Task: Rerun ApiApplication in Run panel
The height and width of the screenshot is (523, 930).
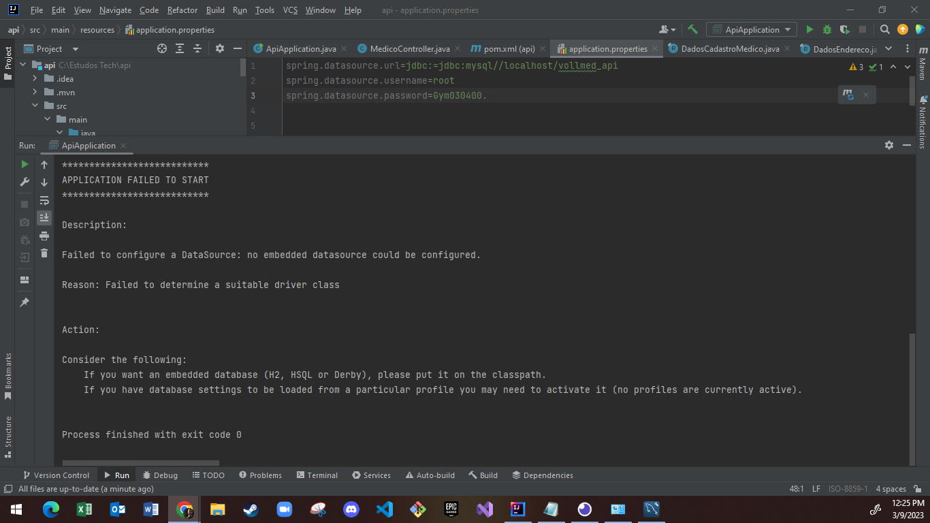Action: [25, 164]
